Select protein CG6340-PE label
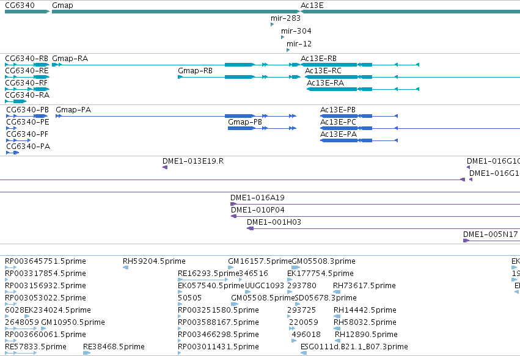This screenshot has height=356, width=520. tap(27, 122)
